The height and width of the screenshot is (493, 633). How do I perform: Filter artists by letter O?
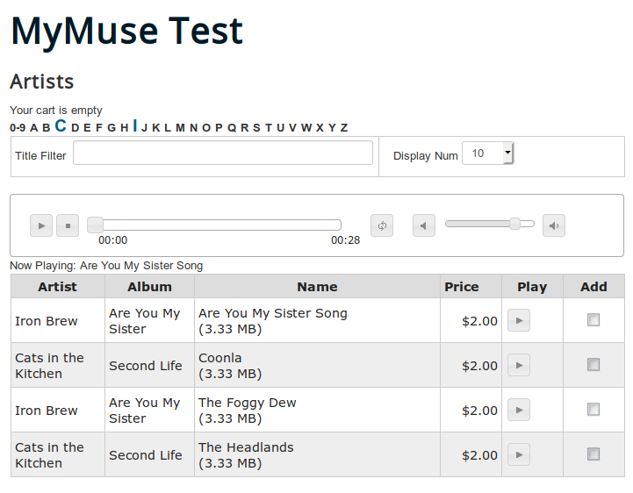click(x=206, y=128)
